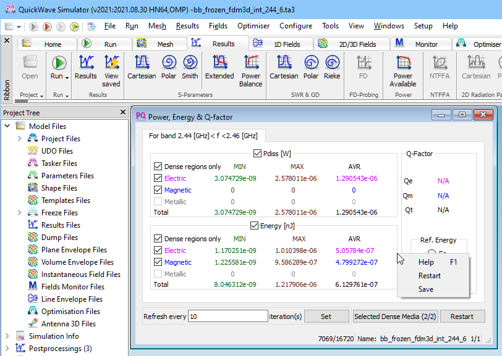This screenshot has width=502, height=356.
Task: Open the Optimiser menu
Action: click(253, 26)
